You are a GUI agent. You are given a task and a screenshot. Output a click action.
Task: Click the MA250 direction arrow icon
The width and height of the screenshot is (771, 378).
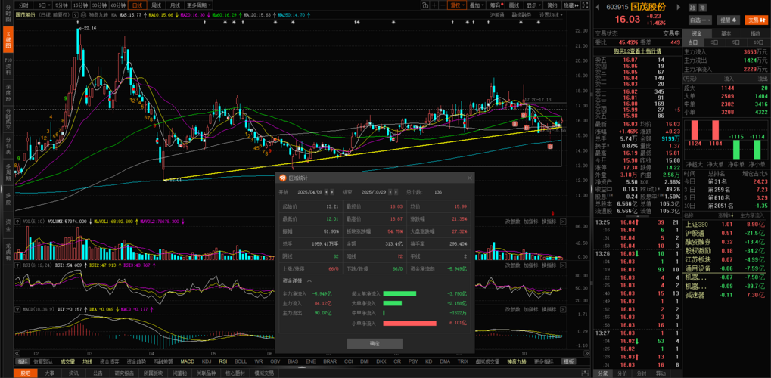coord(308,15)
